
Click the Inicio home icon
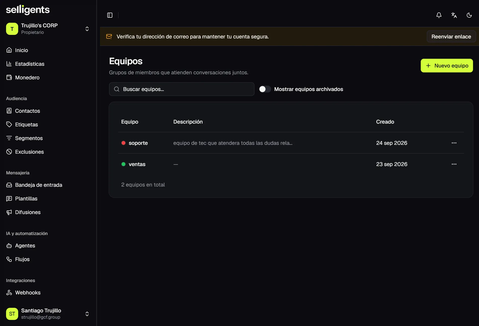pyautogui.click(x=9, y=50)
